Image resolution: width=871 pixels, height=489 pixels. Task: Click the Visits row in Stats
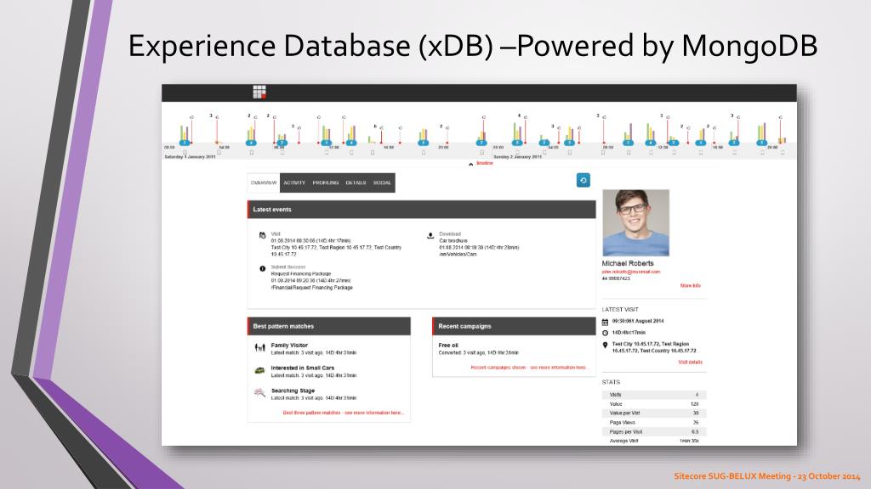click(x=654, y=395)
